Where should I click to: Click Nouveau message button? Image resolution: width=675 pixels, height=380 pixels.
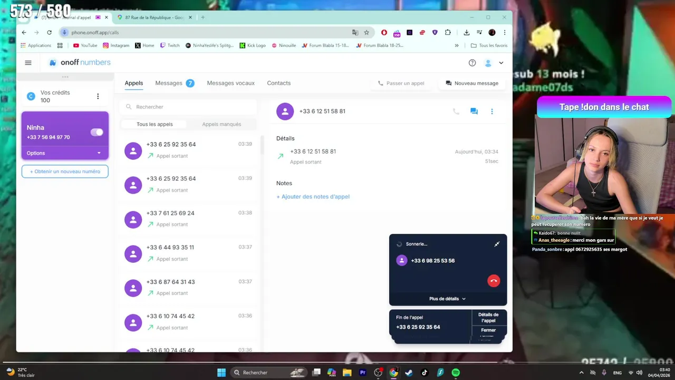click(472, 83)
